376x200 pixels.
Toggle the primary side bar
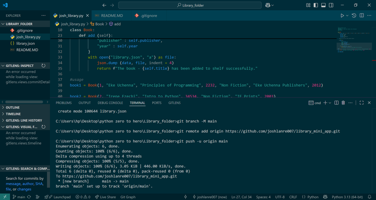point(316,5)
